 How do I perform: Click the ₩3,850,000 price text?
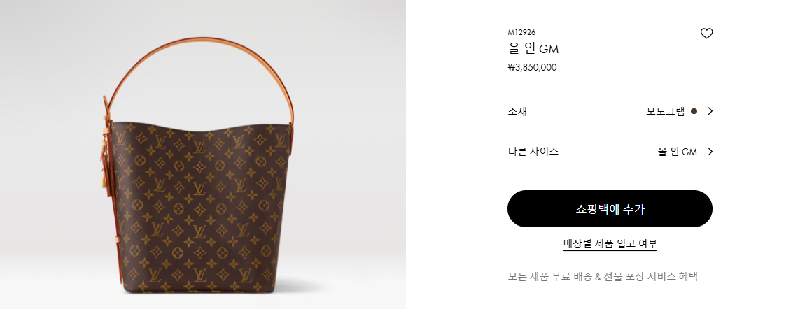[x=532, y=67]
